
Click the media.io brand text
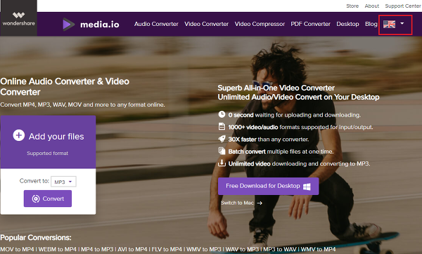pos(100,25)
